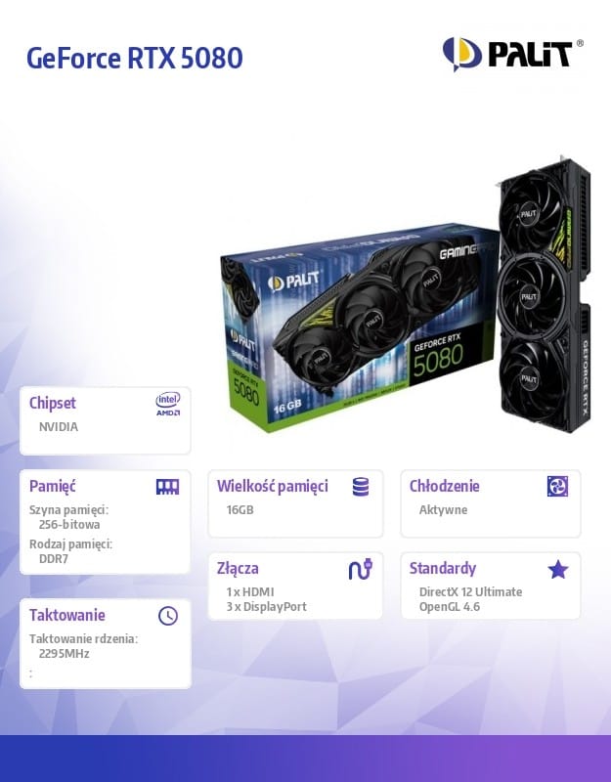The image size is (611, 782).
Task: Click the 2295MHz core clock value
Action: point(64,654)
